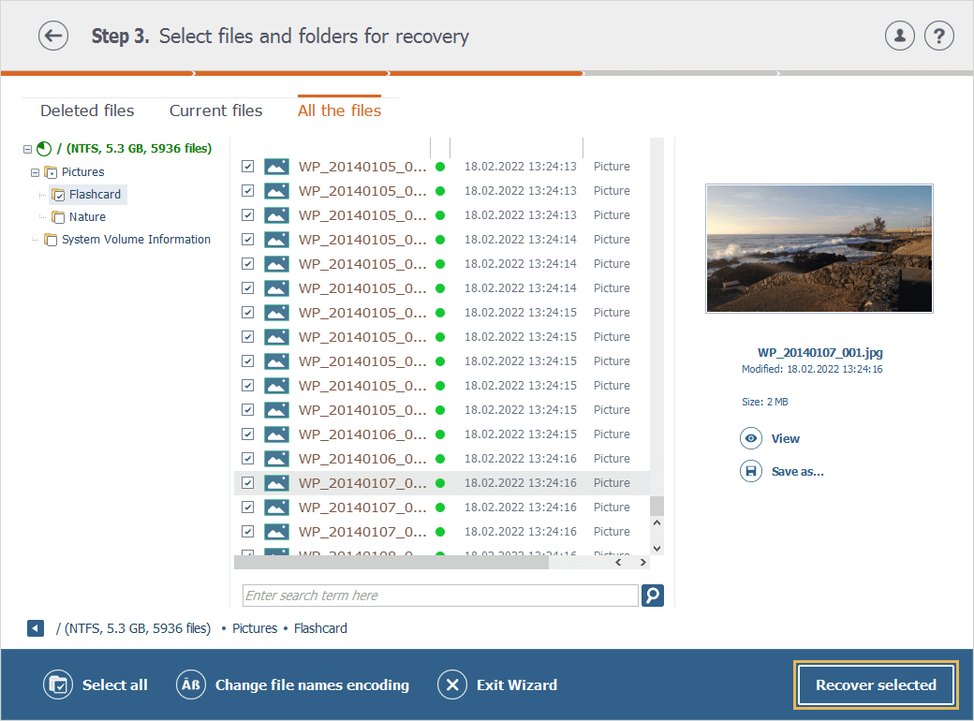Click the Save as floppy icon
The width and height of the screenshot is (974, 721).
pyautogui.click(x=751, y=471)
